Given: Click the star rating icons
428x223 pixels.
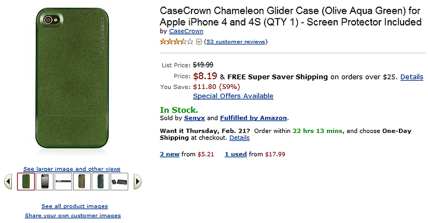Looking at the screenshot, I should (x=177, y=42).
